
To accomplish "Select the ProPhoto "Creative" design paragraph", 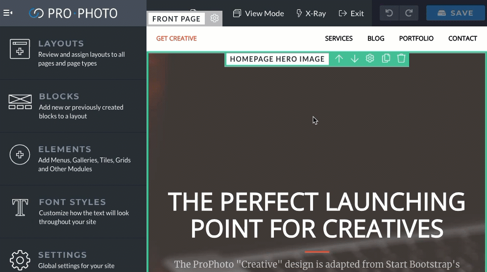I will click(317, 264).
